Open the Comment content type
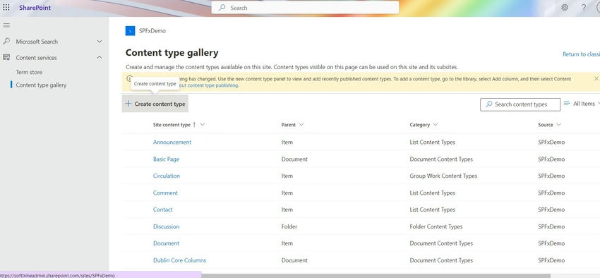 tap(165, 193)
